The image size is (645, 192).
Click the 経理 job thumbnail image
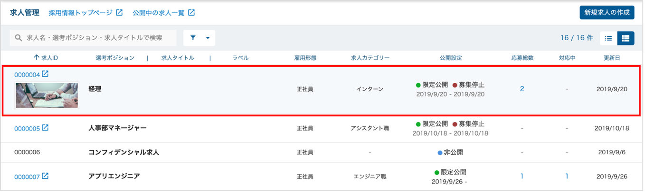pyautogui.click(x=47, y=96)
